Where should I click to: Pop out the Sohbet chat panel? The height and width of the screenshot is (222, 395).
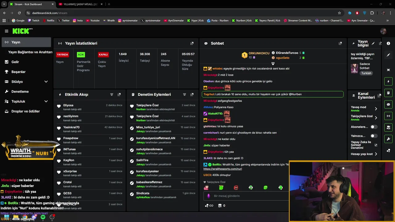pyautogui.click(x=340, y=43)
